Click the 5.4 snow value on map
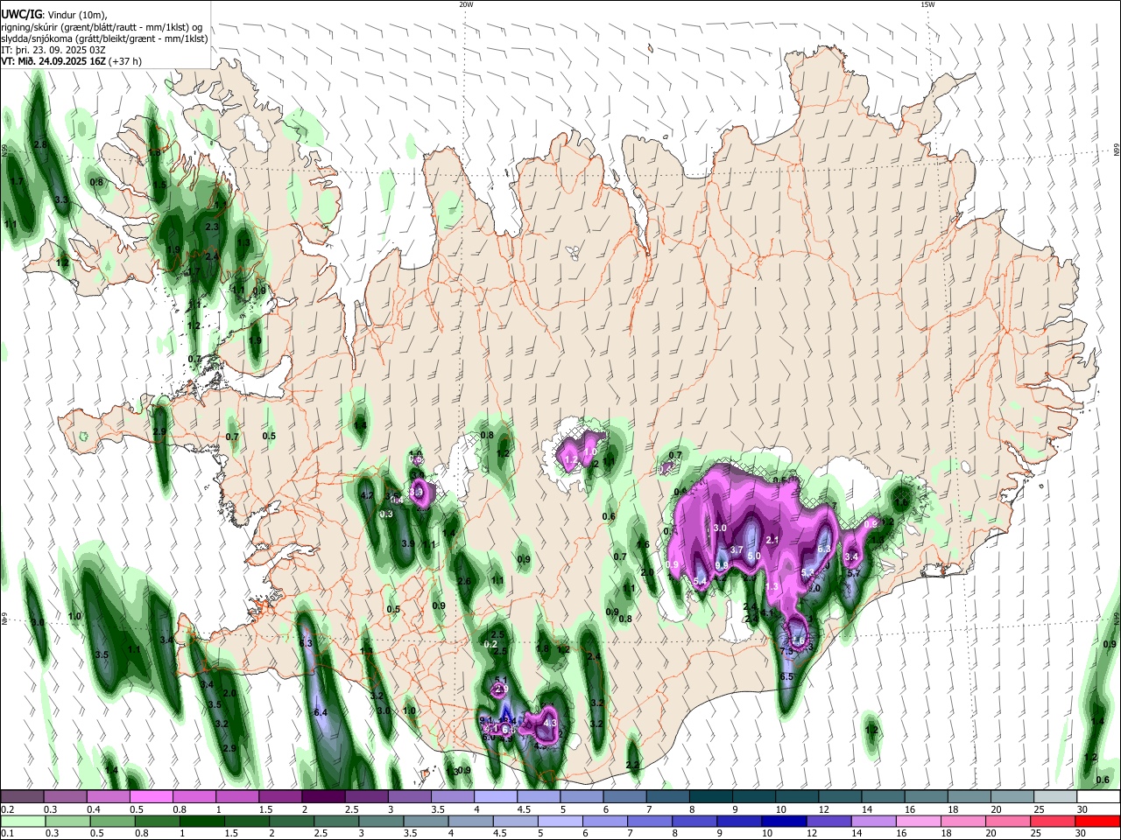Viewport: 1121px width, 840px height. point(700,582)
